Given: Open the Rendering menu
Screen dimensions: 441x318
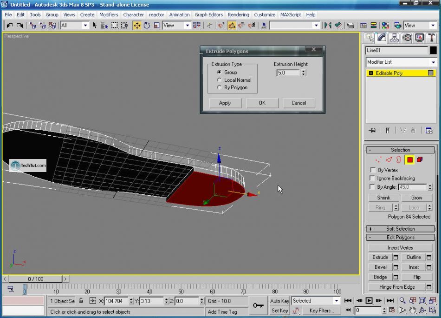Looking at the screenshot, I should click(238, 15).
